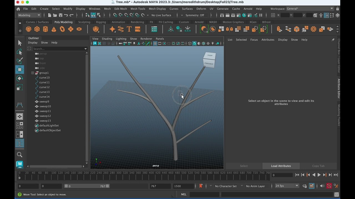Click the SVG import shelf icon
The image size is (355, 199).
138,29
